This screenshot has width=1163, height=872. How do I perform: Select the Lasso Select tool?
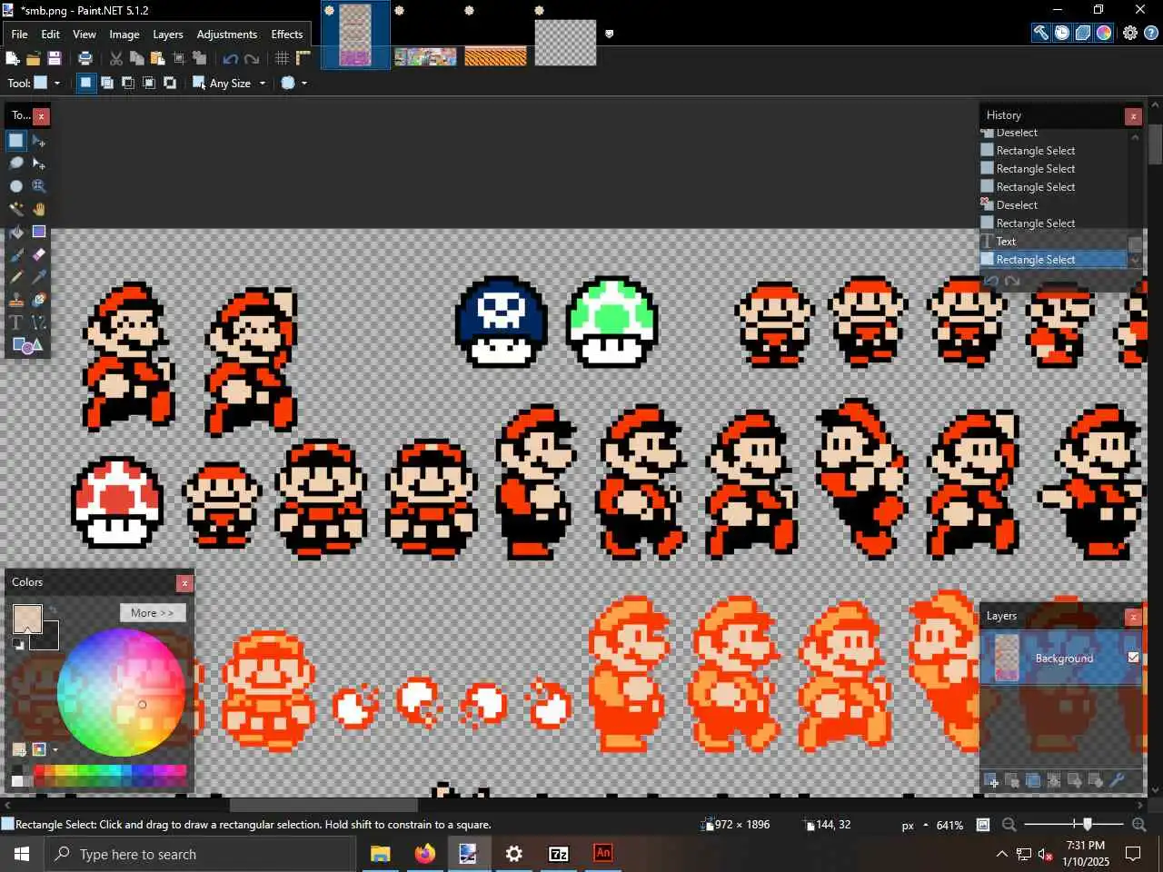(x=16, y=163)
